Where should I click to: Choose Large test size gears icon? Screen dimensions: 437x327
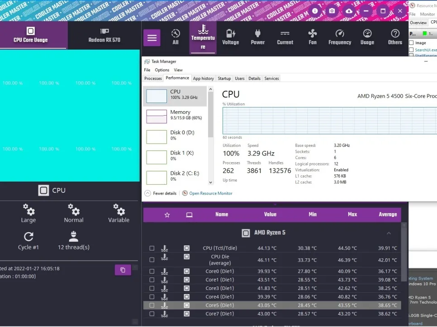pos(28,210)
